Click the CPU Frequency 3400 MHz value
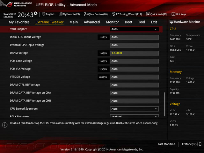204x153 pixels. [175, 39]
